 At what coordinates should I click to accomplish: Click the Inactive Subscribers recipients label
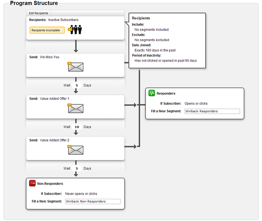pos(63,20)
